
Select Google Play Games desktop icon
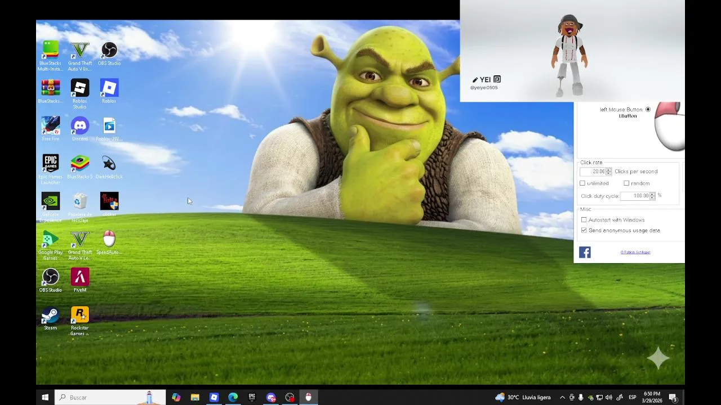click(x=50, y=245)
